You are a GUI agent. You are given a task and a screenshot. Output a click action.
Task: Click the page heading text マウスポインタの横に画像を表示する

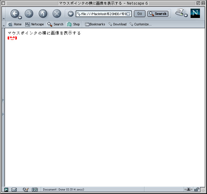[44, 33]
